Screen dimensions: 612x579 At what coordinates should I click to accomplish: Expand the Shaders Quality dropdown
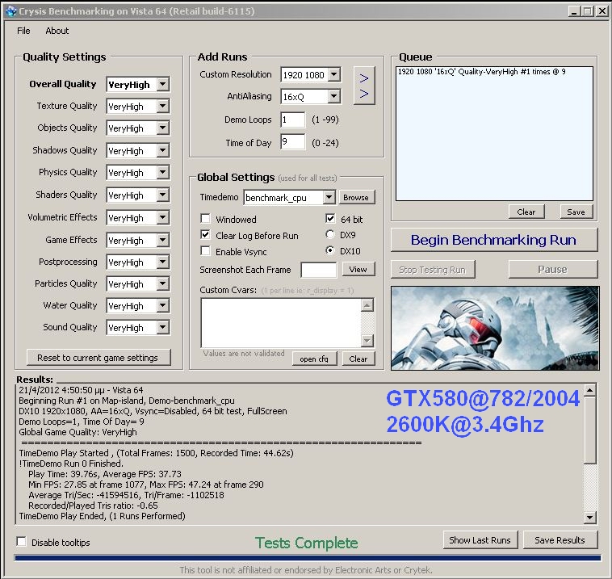coord(163,195)
